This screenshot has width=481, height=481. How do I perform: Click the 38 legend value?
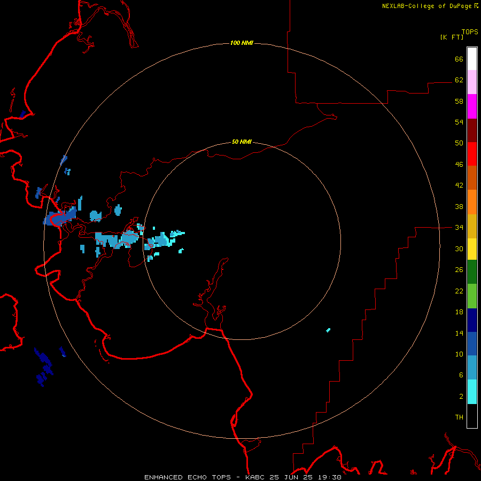coord(459,206)
